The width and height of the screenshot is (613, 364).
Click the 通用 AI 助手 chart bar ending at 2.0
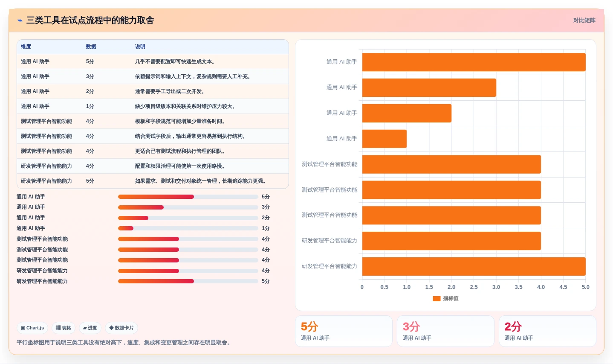pos(407,113)
